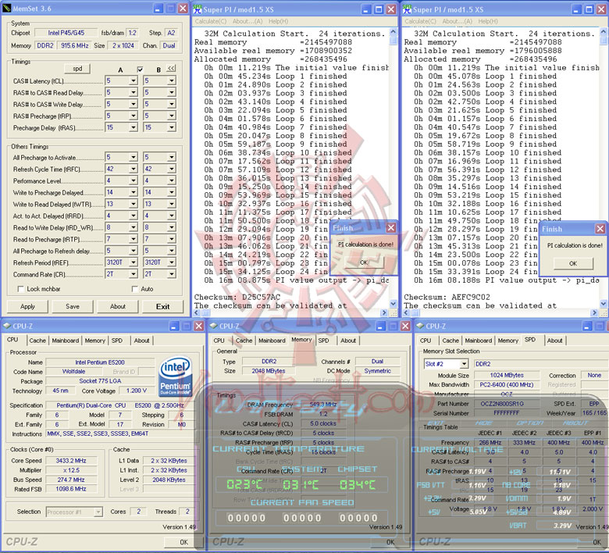Maximize the left Super PI window
Screen dimensions: 609x553
379,9
